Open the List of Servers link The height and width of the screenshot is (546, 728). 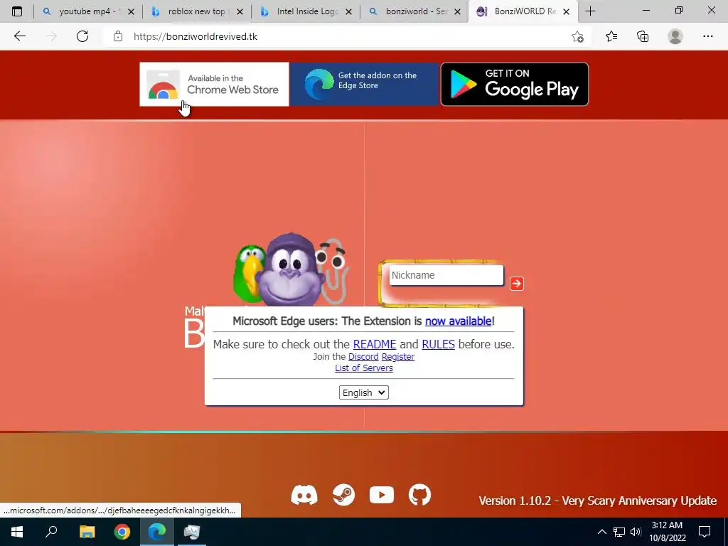(364, 368)
